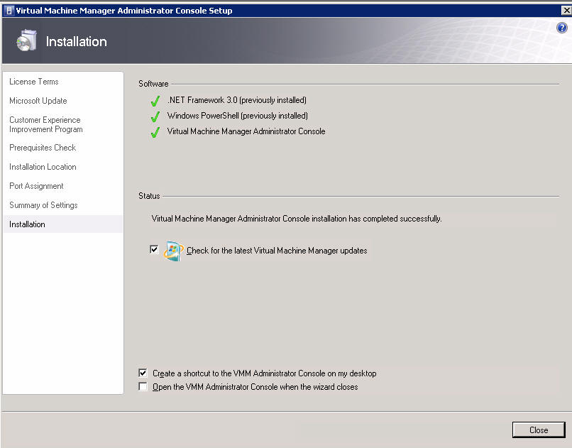The height and width of the screenshot is (448, 572).
Task: Close the setup window with X
Action: click(x=566, y=11)
